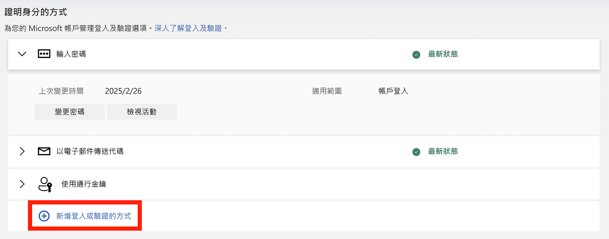Image resolution: width=609 pixels, height=239 pixels.
Task: Click the 以電子郵件傳送代碼 row label
Action: pyautogui.click(x=90, y=151)
